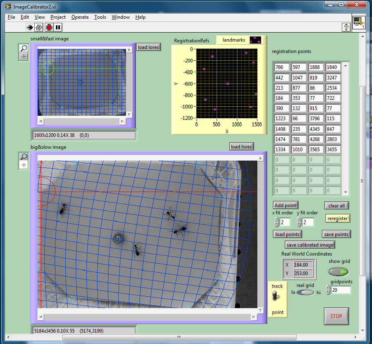Image resolution: width=372 pixels, height=344 pixels.
Task: Click the Pause toolbar icon
Action: pos(58,27)
